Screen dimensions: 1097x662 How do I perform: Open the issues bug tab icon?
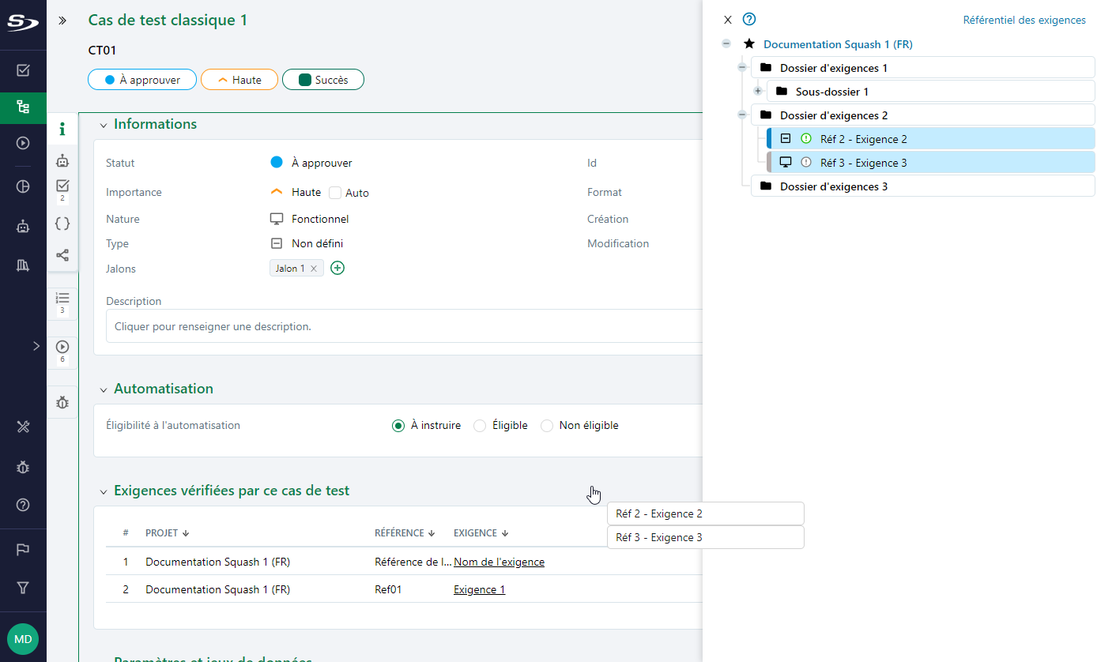pyautogui.click(x=62, y=402)
